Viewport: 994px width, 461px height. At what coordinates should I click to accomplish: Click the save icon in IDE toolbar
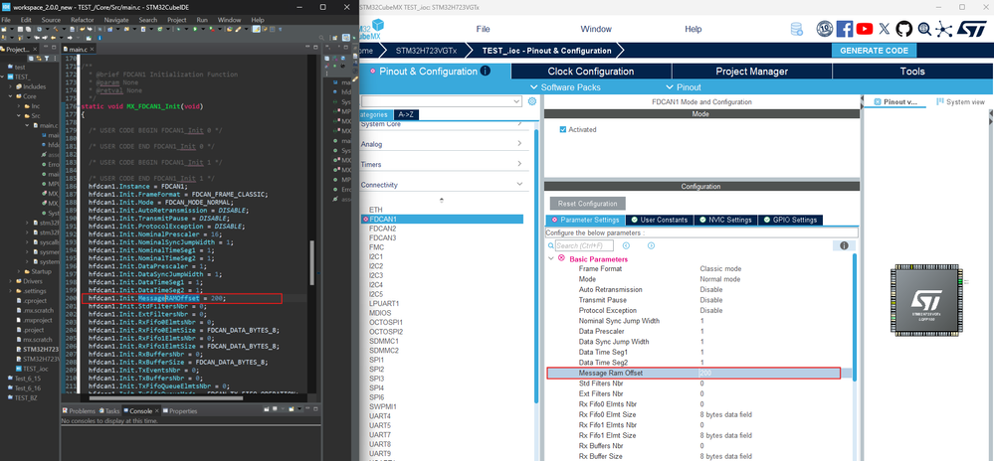[x=22, y=30]
